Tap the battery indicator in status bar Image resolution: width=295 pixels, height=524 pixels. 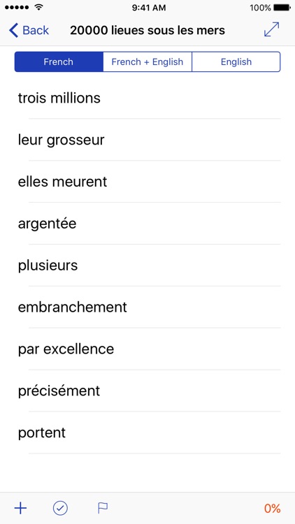click(282, 8)
